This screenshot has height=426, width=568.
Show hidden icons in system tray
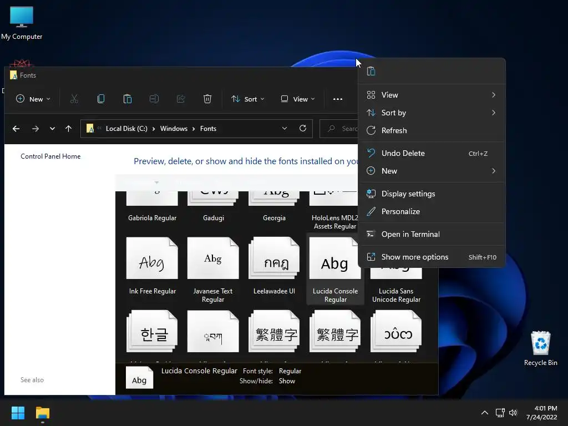point(485,413)
